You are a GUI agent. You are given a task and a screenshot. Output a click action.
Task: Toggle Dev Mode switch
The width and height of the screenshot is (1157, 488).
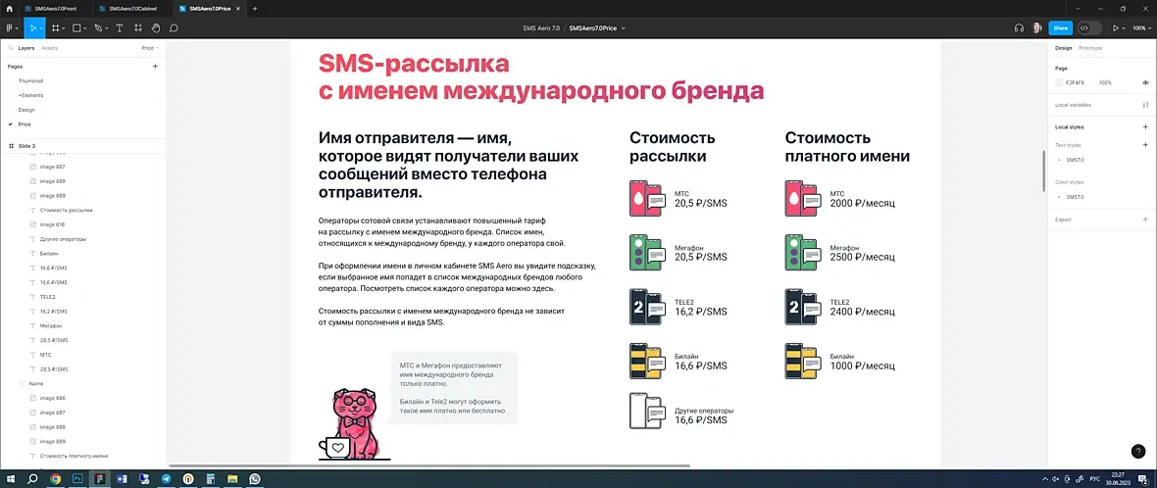1089,28
